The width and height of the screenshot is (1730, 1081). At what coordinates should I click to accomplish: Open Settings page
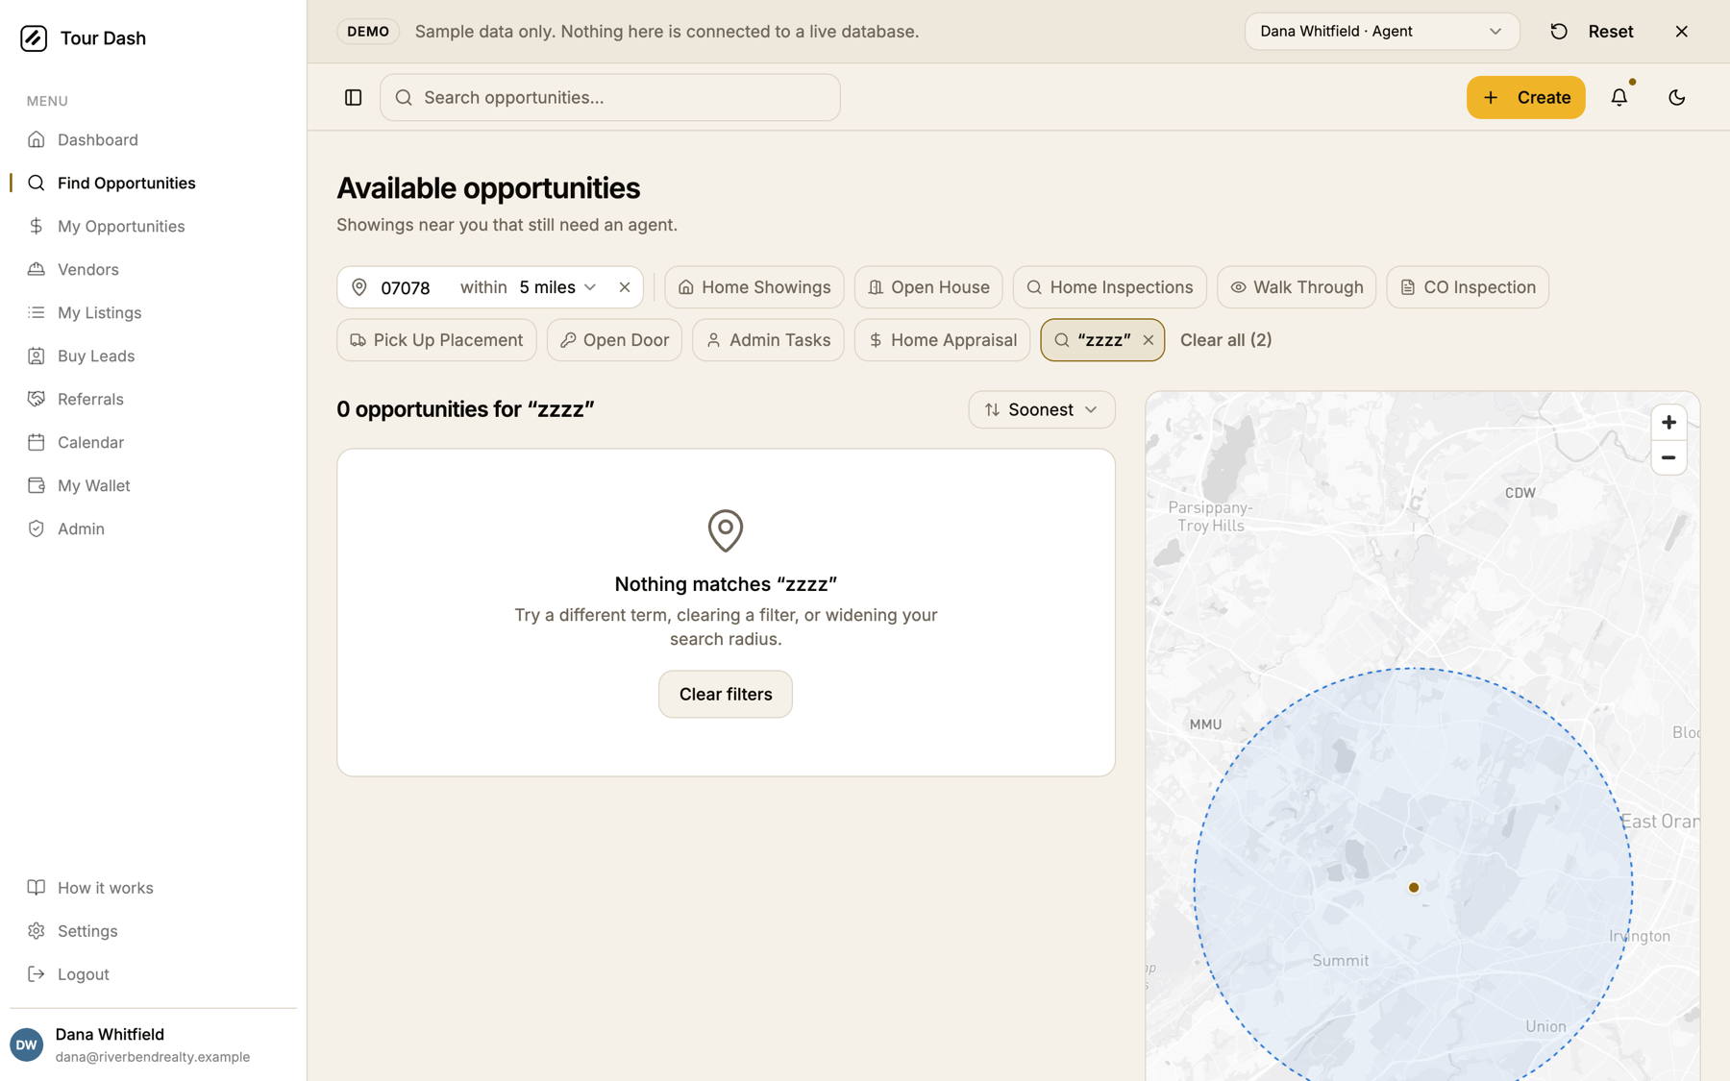coord(154,931)
